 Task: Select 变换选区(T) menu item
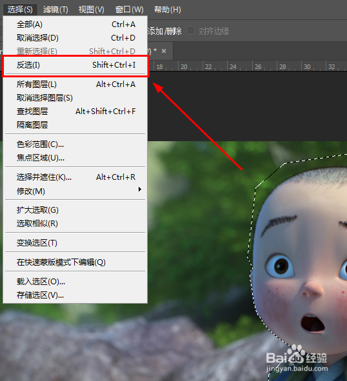[75, 243]
